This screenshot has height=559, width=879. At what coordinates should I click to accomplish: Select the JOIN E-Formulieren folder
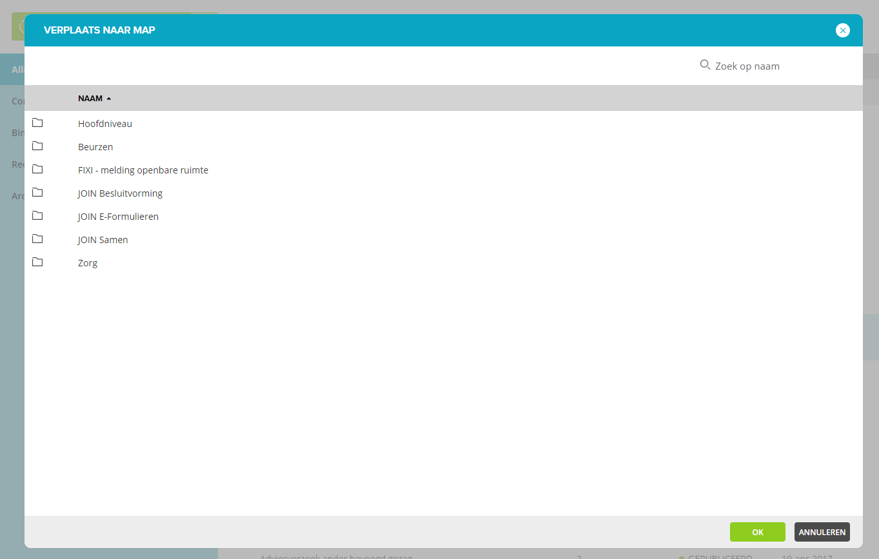(118, 216)
